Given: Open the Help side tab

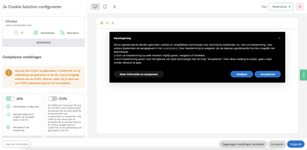Looking at the screenshot, I should pyautogui.click(x=303, y=75).
